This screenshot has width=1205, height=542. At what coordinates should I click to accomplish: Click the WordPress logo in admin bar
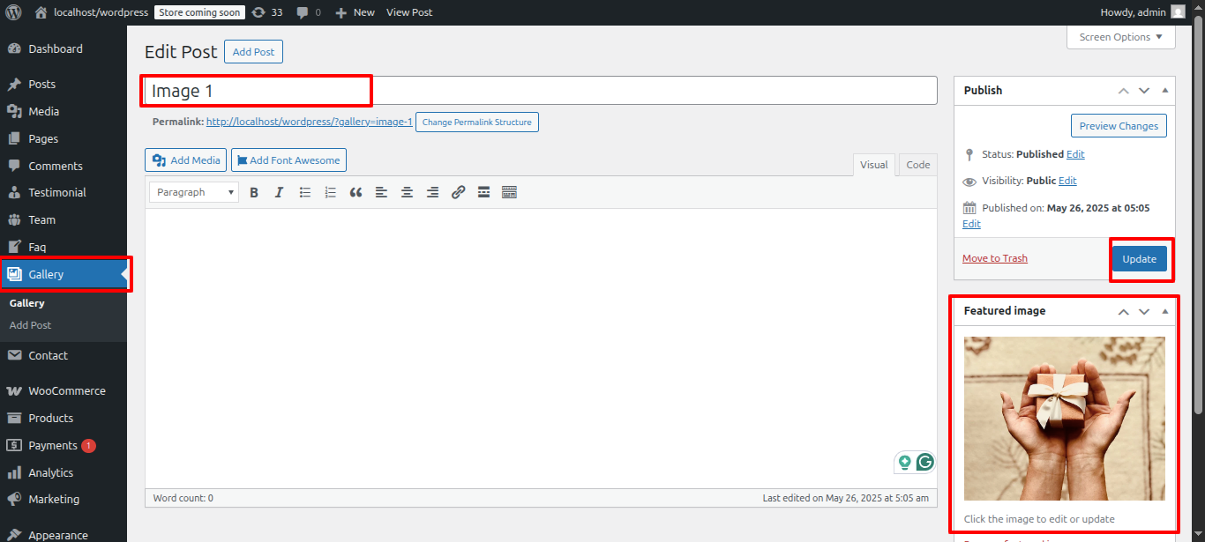pyautogui.click(x=13, y=12)
